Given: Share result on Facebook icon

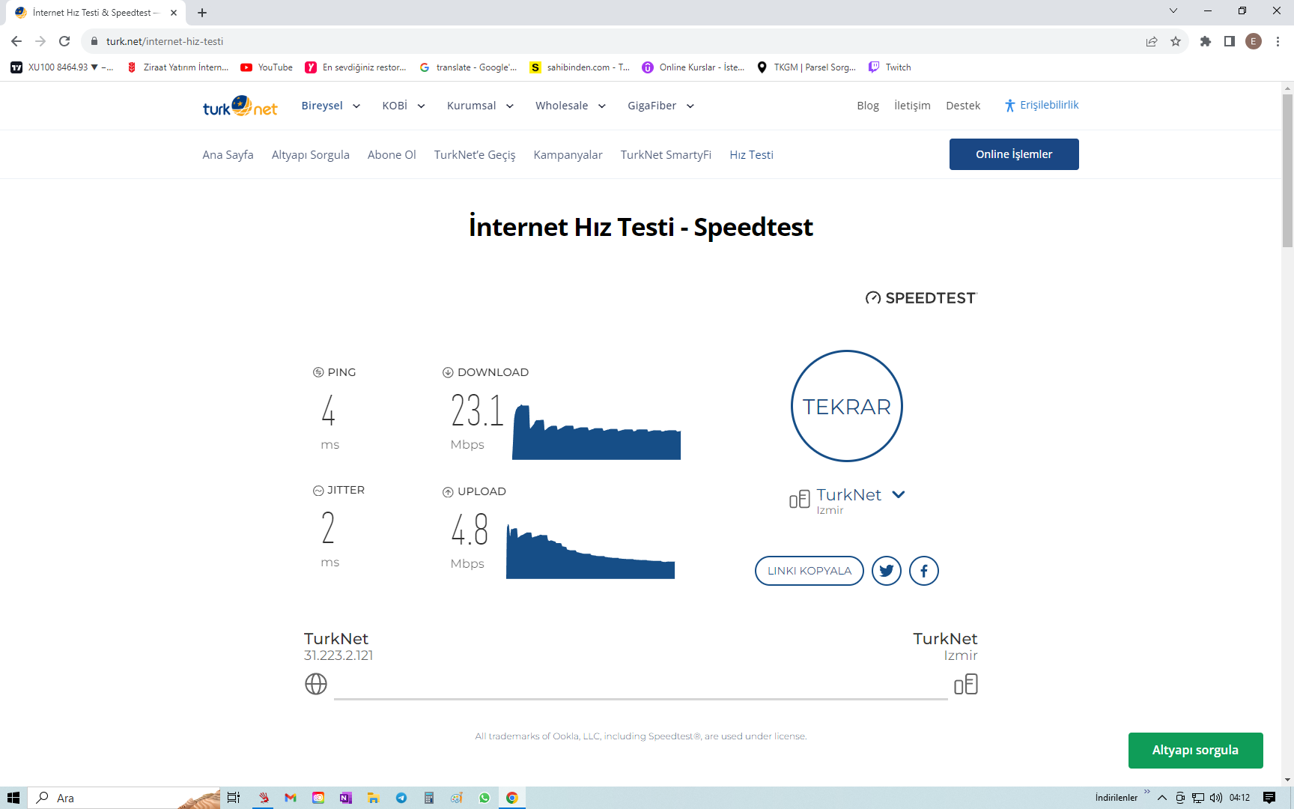Looking at the screenshot, I should pyautogui.click(x=924, y=571).
